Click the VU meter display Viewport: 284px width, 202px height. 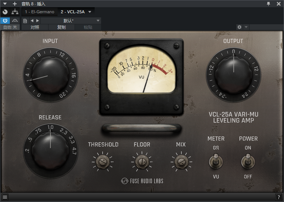point(142,70)
